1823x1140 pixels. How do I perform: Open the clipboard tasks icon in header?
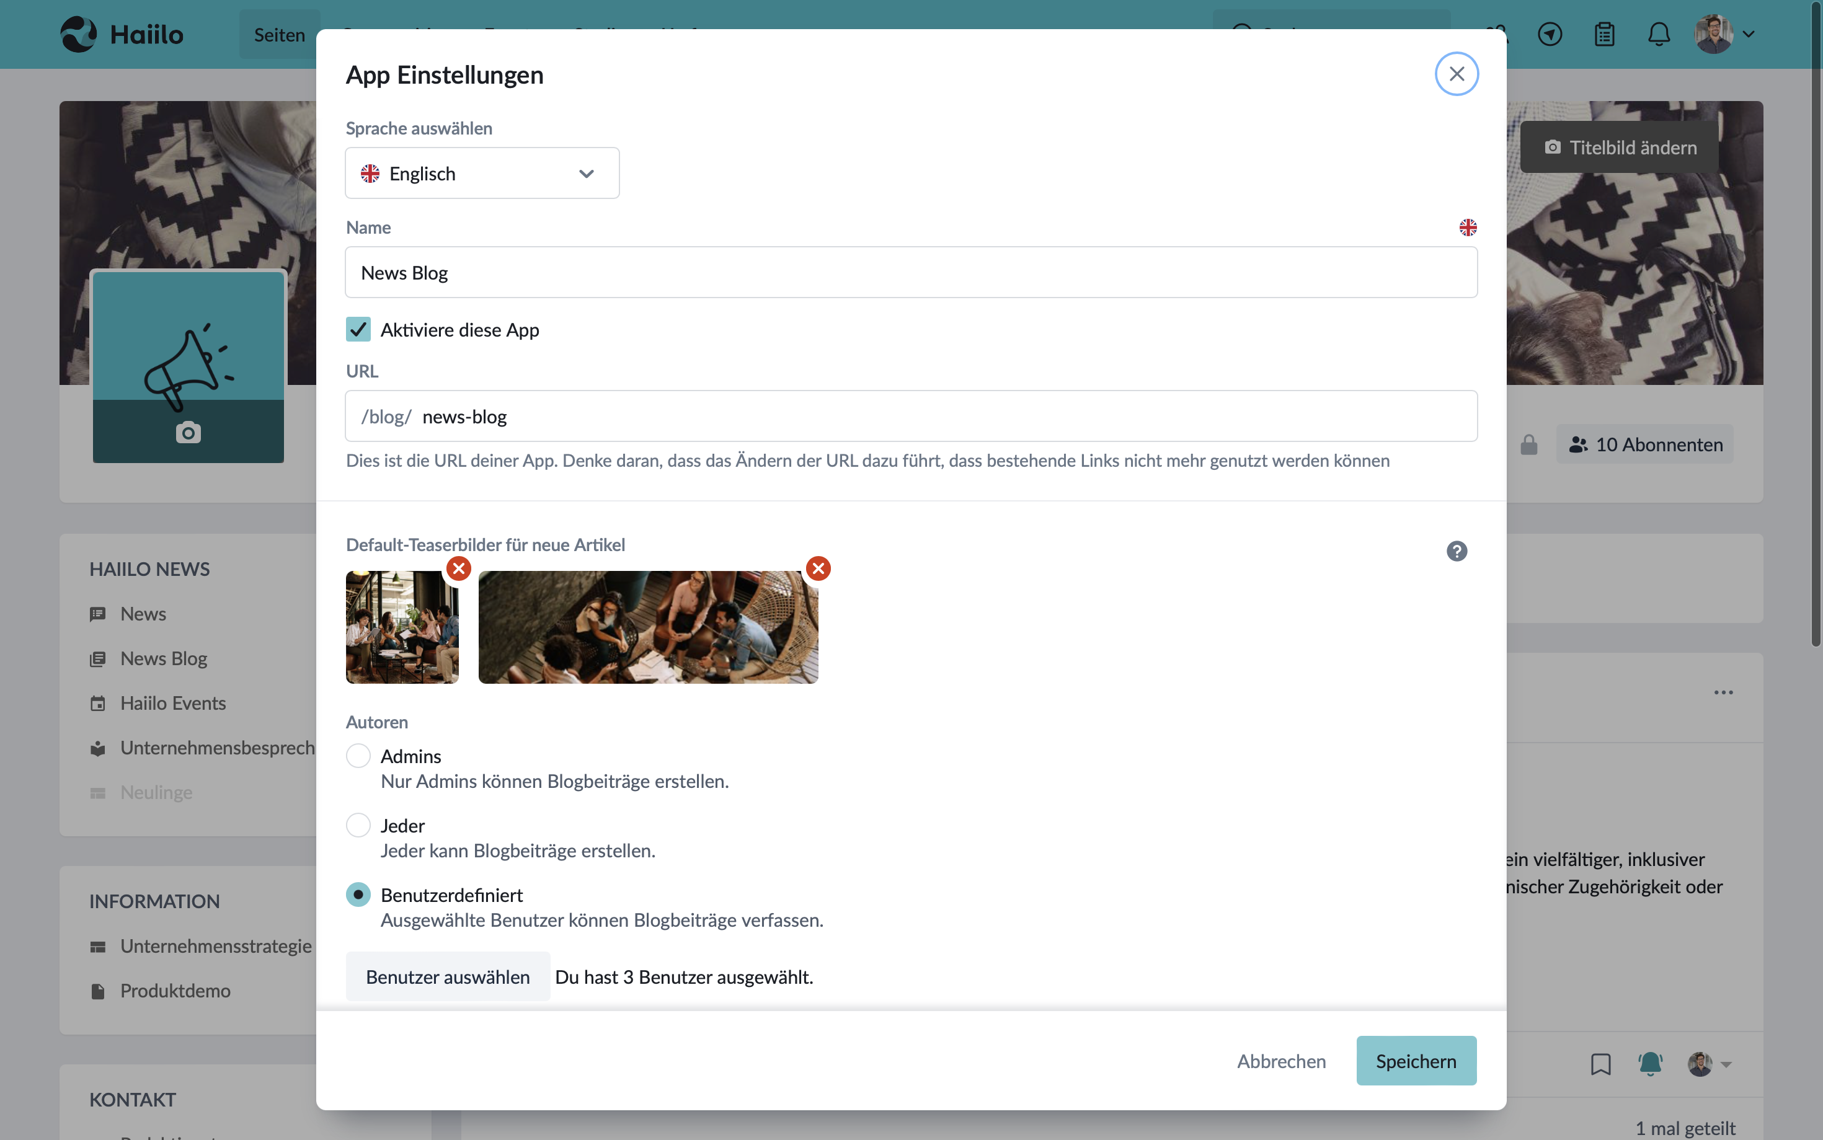[1604, 34]
